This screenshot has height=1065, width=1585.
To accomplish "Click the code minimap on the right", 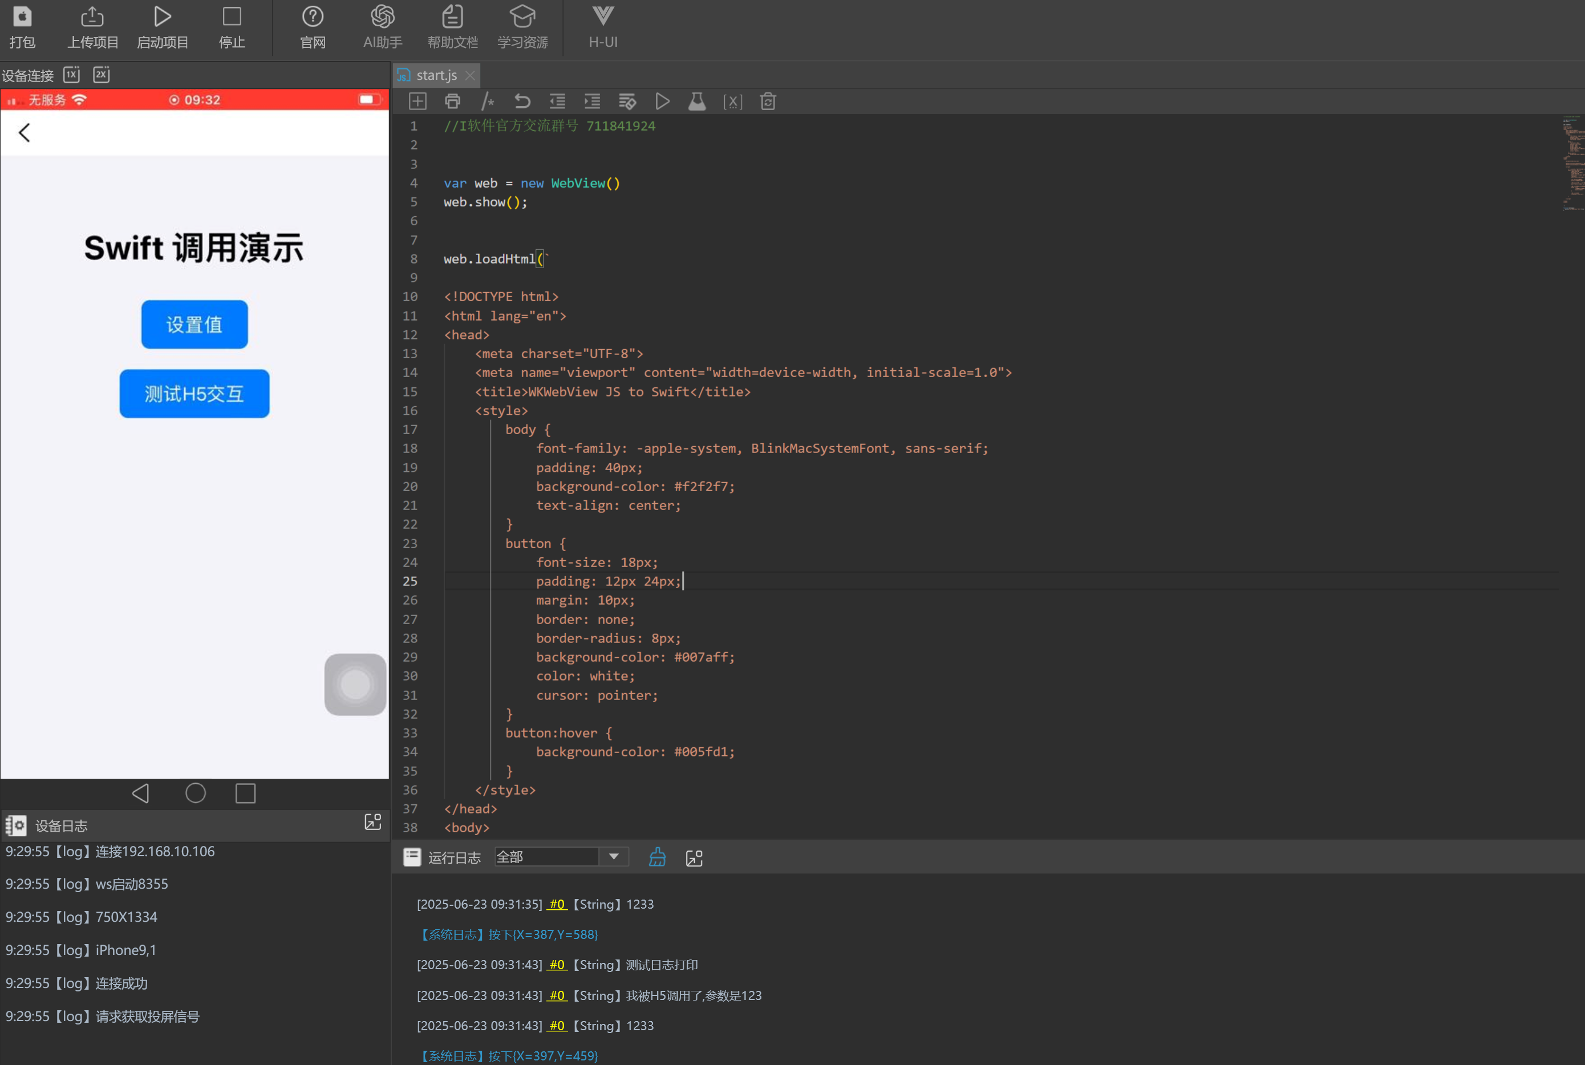I will click(1573, 163).
